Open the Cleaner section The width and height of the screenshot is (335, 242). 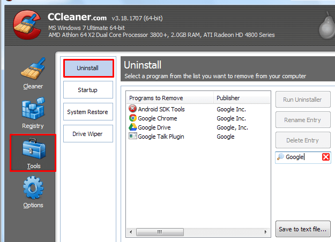tap(33, 73)
